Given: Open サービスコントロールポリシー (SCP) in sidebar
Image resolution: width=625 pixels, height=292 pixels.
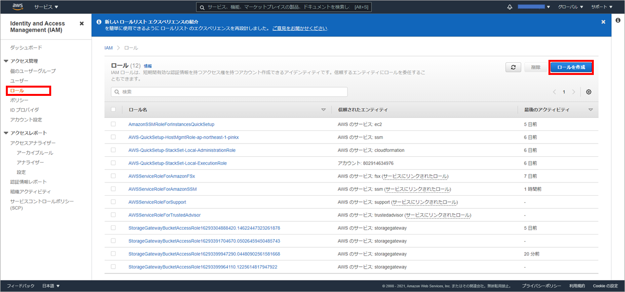Looking at the screenshot, I should 42,204.
